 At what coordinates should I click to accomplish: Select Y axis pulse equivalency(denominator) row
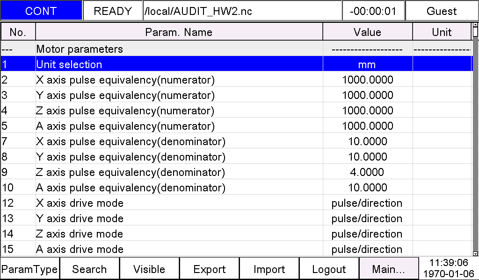tap(236, 156)
